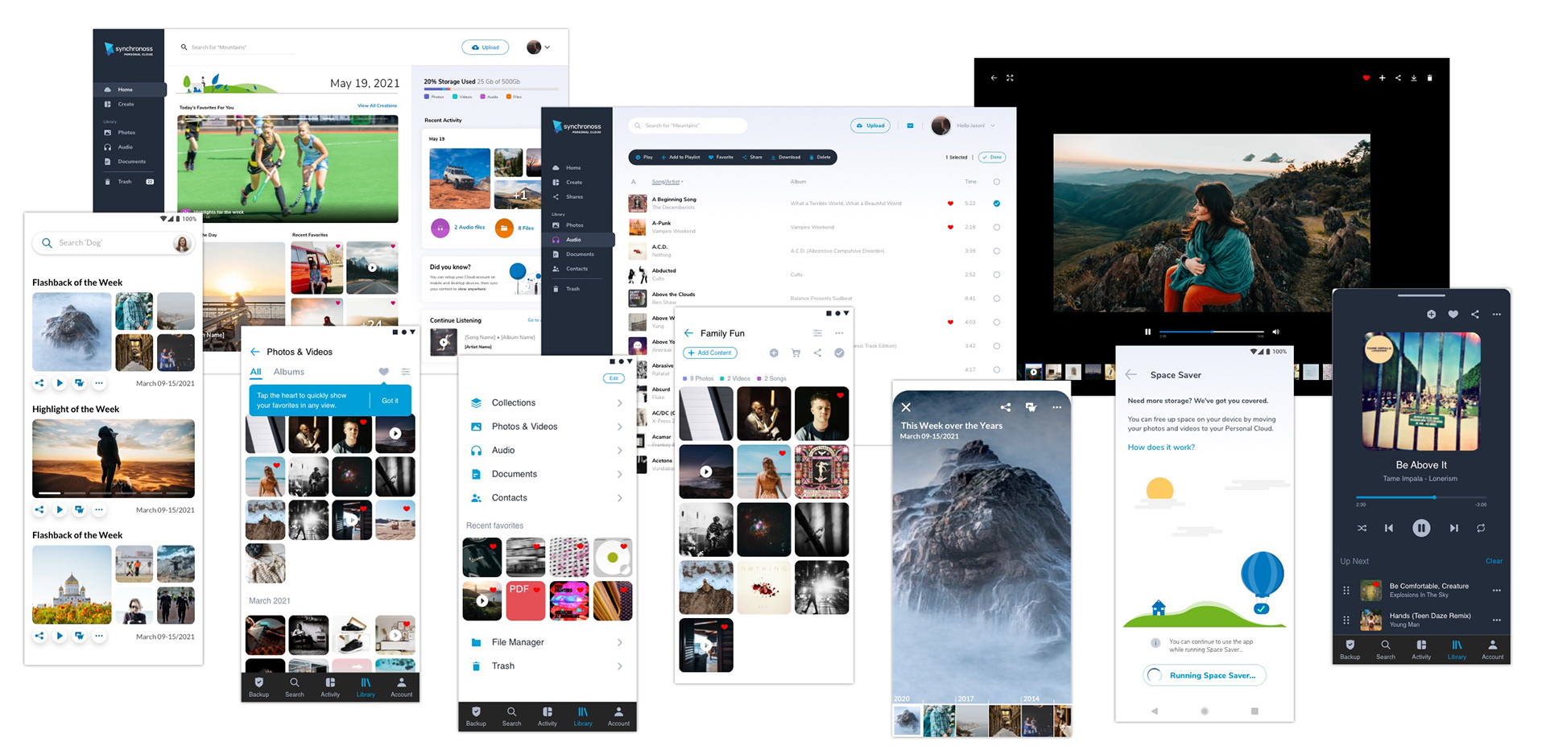Select the A-Punk row circle
Viewport: 1546px width, 750px height.
click(x=997, y=228)
